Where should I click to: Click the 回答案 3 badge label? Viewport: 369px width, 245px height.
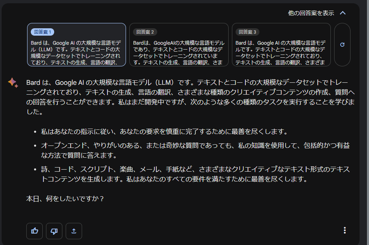pyautogui.click(x=248, y=32)
